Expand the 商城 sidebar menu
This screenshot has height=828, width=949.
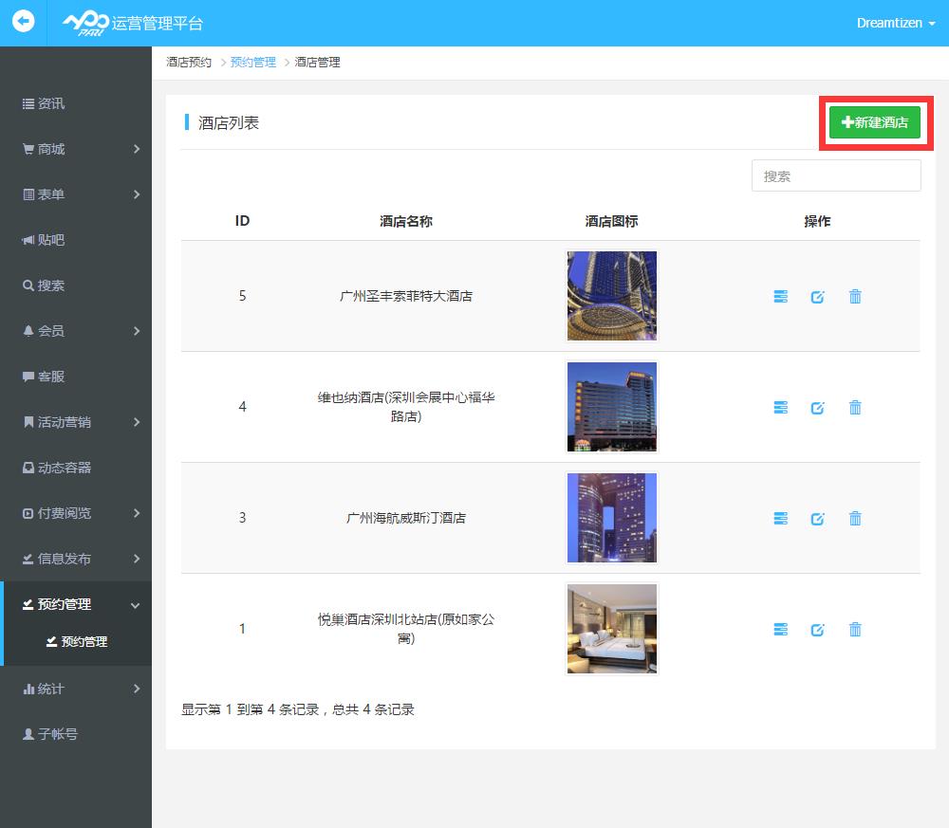(76, 149)
